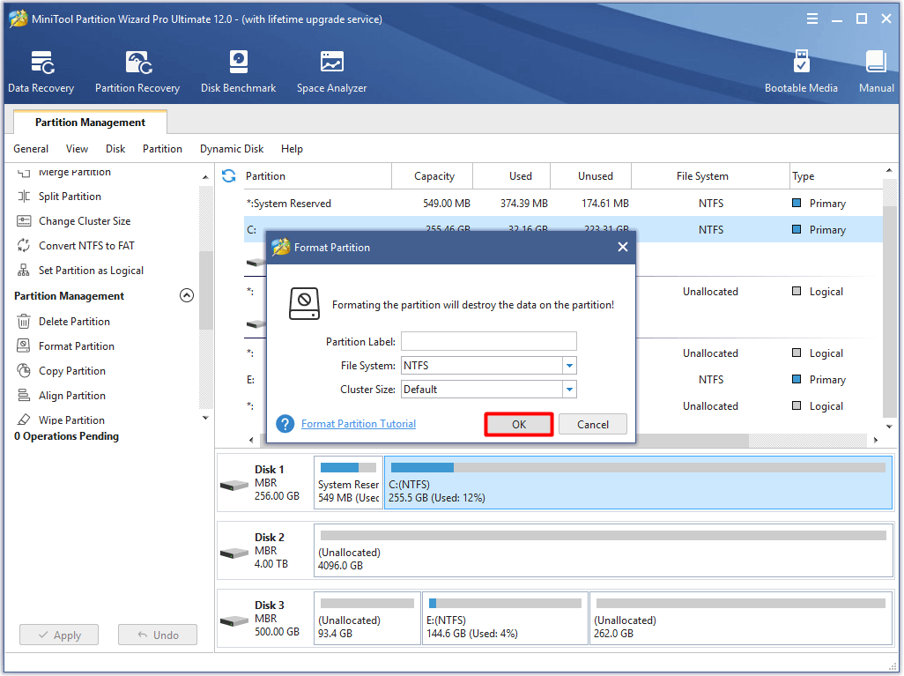Open the File System NTFS dropdown
The image size is (904, 676).
pyautogui.click(x=569, y=366)
